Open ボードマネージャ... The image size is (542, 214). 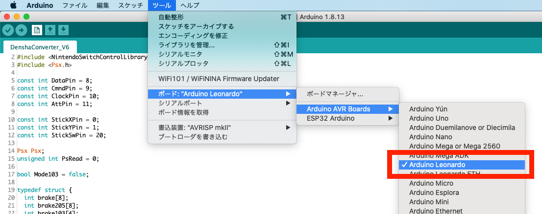point(348,94)
